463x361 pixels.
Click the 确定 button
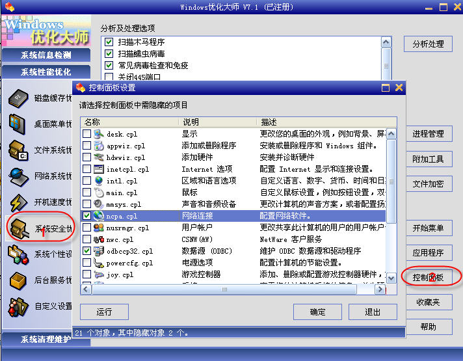317,312
